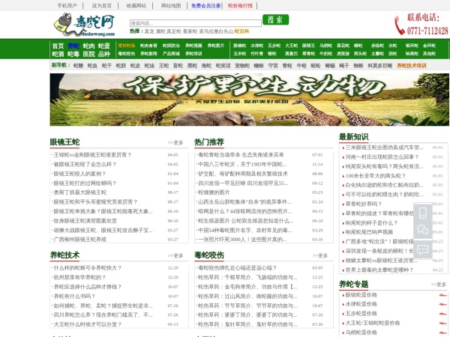
Task: Open article 河南一村庄出现蛇群怎么回事？
Action: coord(382,157)
